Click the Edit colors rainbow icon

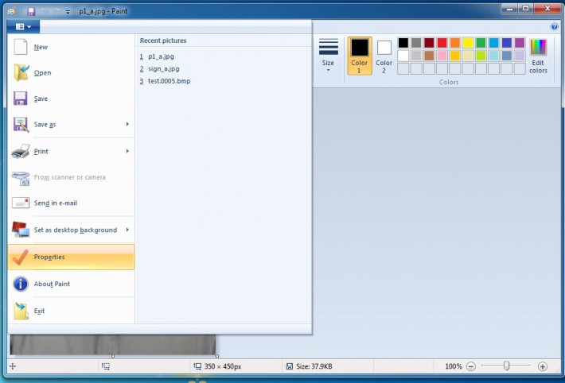(538, 47)
